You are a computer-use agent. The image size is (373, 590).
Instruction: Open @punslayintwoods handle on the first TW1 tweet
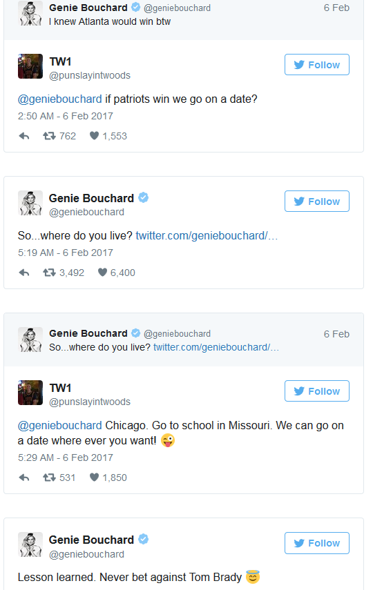pos(90,76)
